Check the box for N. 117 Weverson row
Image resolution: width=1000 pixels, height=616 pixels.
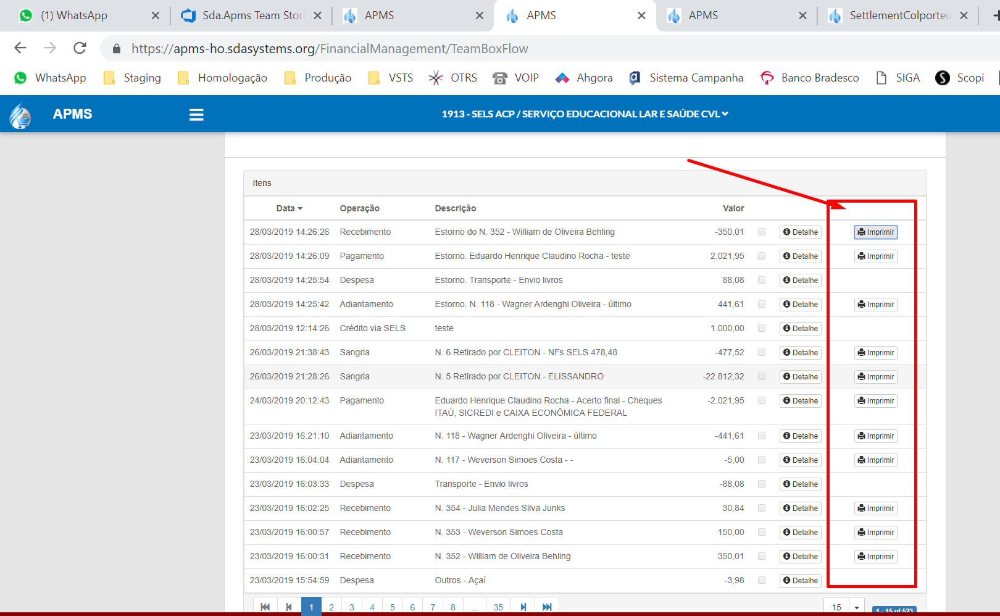tap(762, 460)
